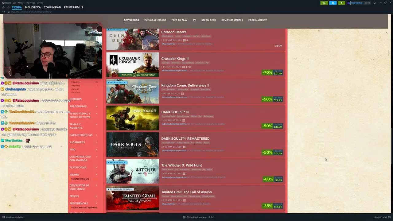The width and height of the screenshot is (393, 221).
Task: Expand the GÉNEROS filter section
Action: tap(83, 99)
